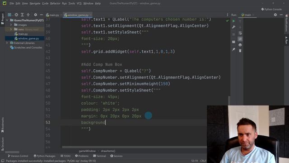Image resolution: width=289 pixels, height=163 pixels.
Task: Open the Run menu
Action: point(64,3)
